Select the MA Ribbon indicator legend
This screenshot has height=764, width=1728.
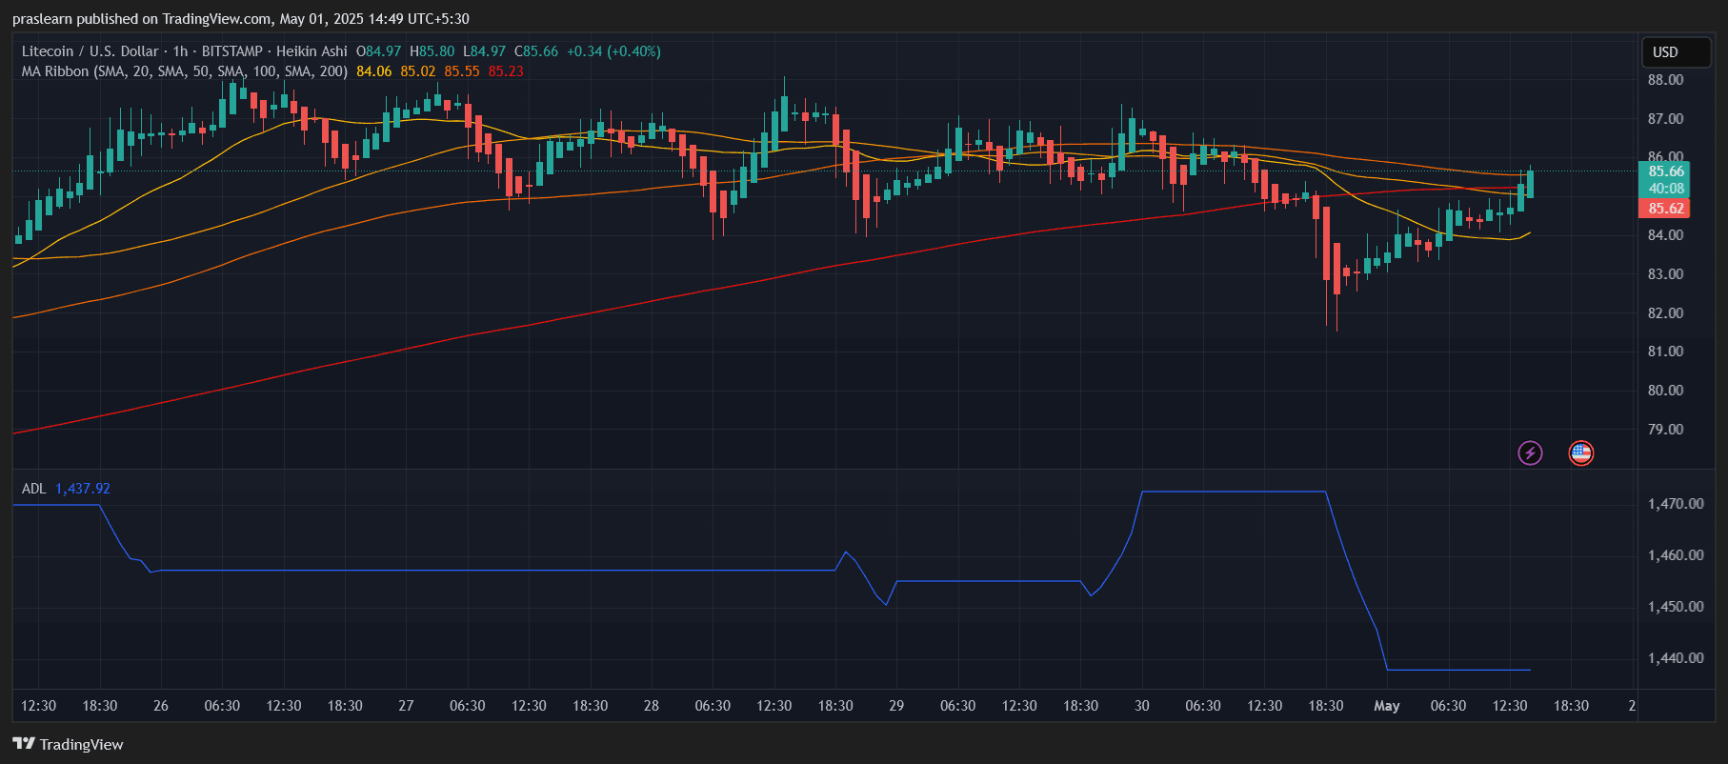tap(185, 71)
